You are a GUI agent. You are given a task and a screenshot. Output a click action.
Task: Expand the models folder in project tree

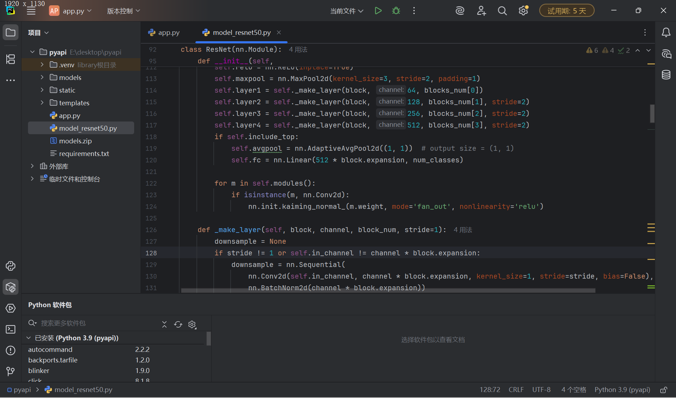[x=42, y=77]
